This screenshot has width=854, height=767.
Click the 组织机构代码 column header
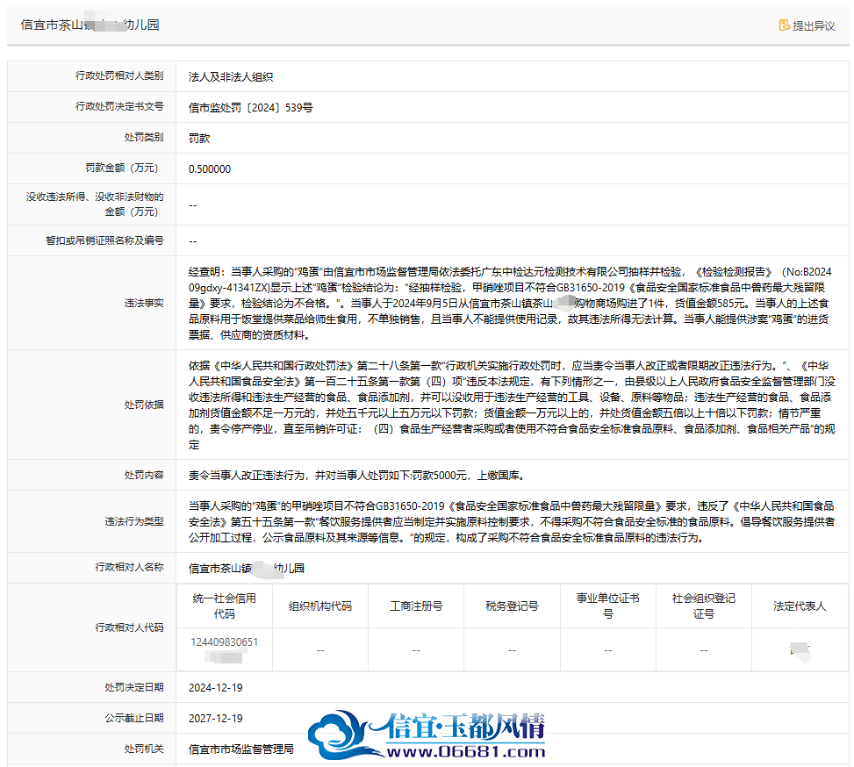pos(320,606)
